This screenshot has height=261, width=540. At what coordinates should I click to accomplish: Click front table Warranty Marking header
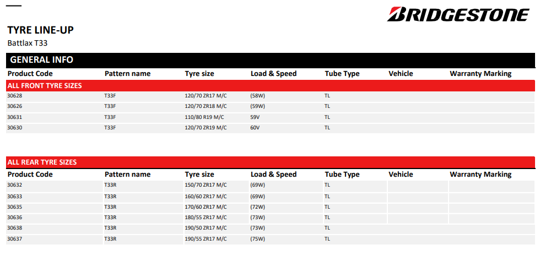[x=480, y=73]
